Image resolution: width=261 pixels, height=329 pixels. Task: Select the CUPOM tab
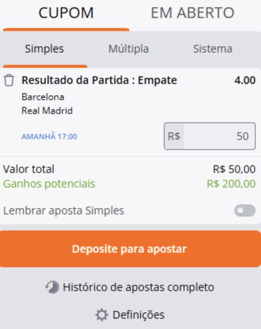point(65,13)
